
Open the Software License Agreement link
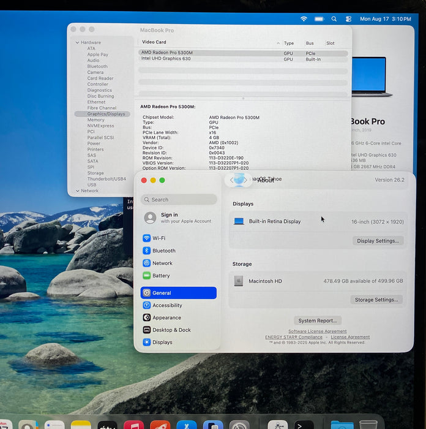(317, 331)
